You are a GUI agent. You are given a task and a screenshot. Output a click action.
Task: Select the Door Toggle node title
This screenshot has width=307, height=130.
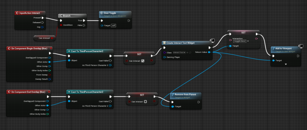click(x=110, y=13)
